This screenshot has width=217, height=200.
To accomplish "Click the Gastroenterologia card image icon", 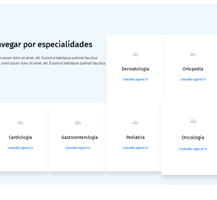I will point(78,123).
